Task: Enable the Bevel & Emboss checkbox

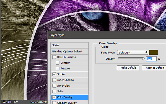Action: tap(54, 57)
